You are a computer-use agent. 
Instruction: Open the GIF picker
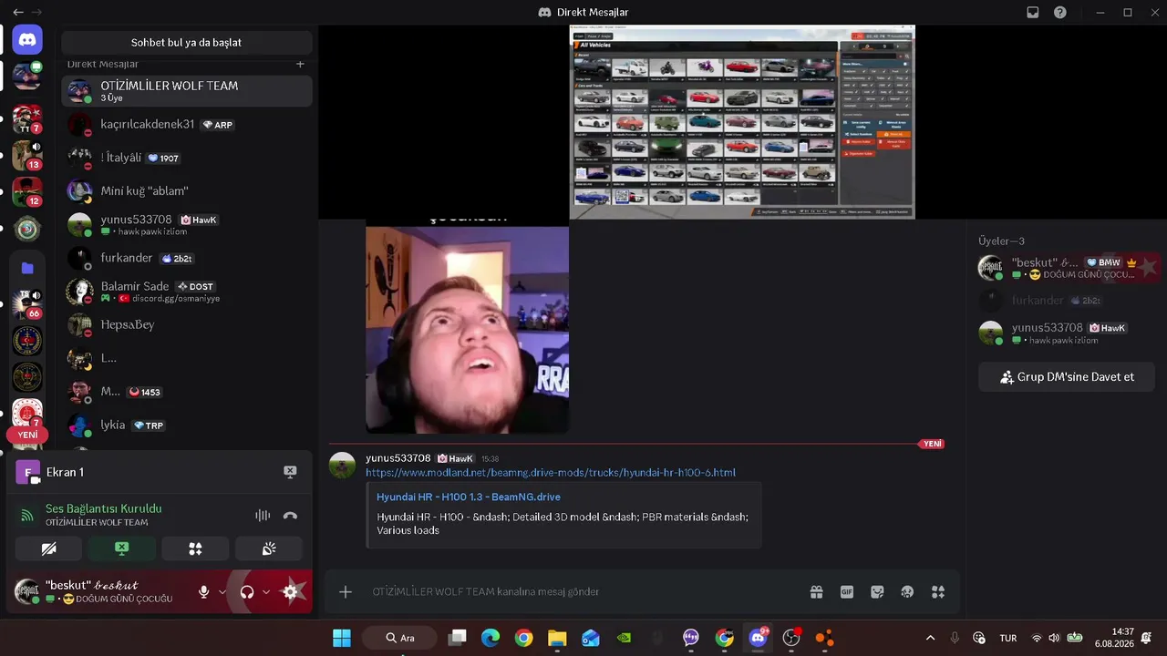coord(847,592)
